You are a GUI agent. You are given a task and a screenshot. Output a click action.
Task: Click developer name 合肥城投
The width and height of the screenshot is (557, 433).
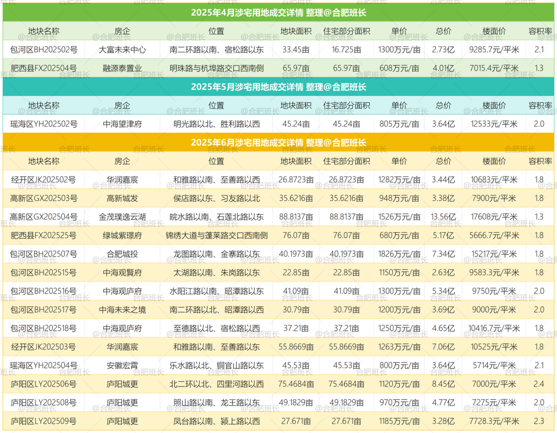(122, 254)
